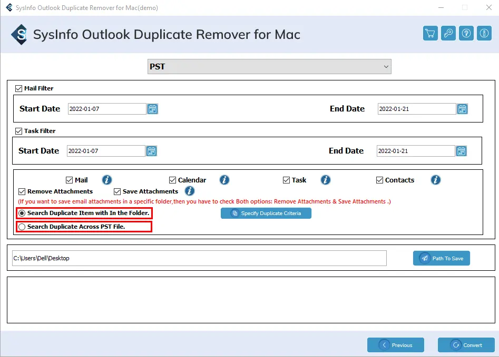Expand the PST format dropdown
This screenshot has width=499, height=357.
[x=269, y=67]
